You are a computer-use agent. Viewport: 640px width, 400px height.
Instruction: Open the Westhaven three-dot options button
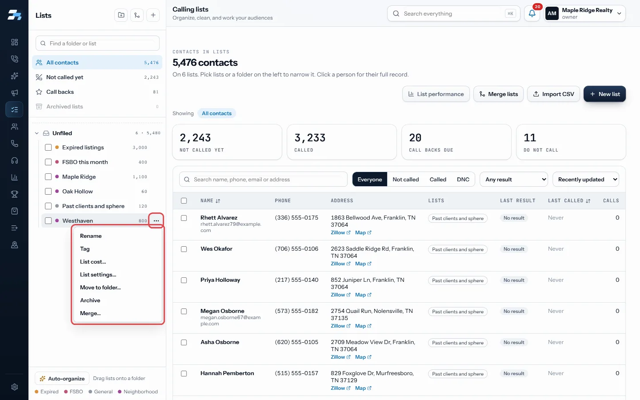pyautogui.click(x=156, y=220)
